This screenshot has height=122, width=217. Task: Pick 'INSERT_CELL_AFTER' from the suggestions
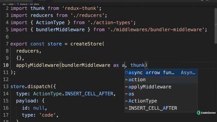161,108
